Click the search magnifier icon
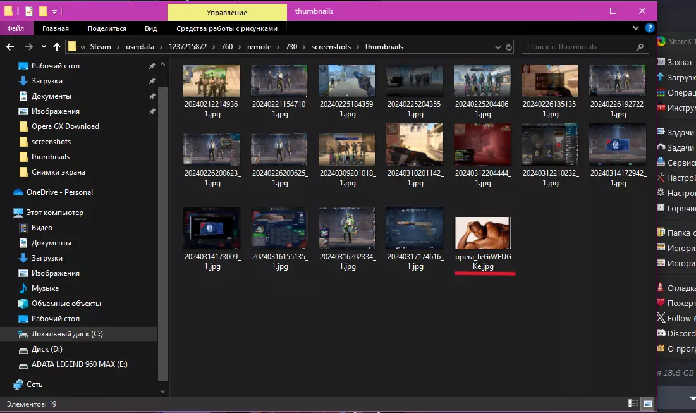Image resolution: width=696 pixels, height=413 pixels. pos(640,47)
